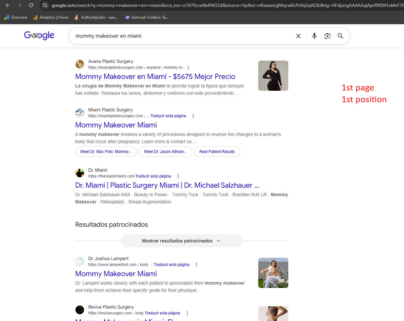Click the Avana Plastic Surgery favicon
404x321 pixels.
80,64
